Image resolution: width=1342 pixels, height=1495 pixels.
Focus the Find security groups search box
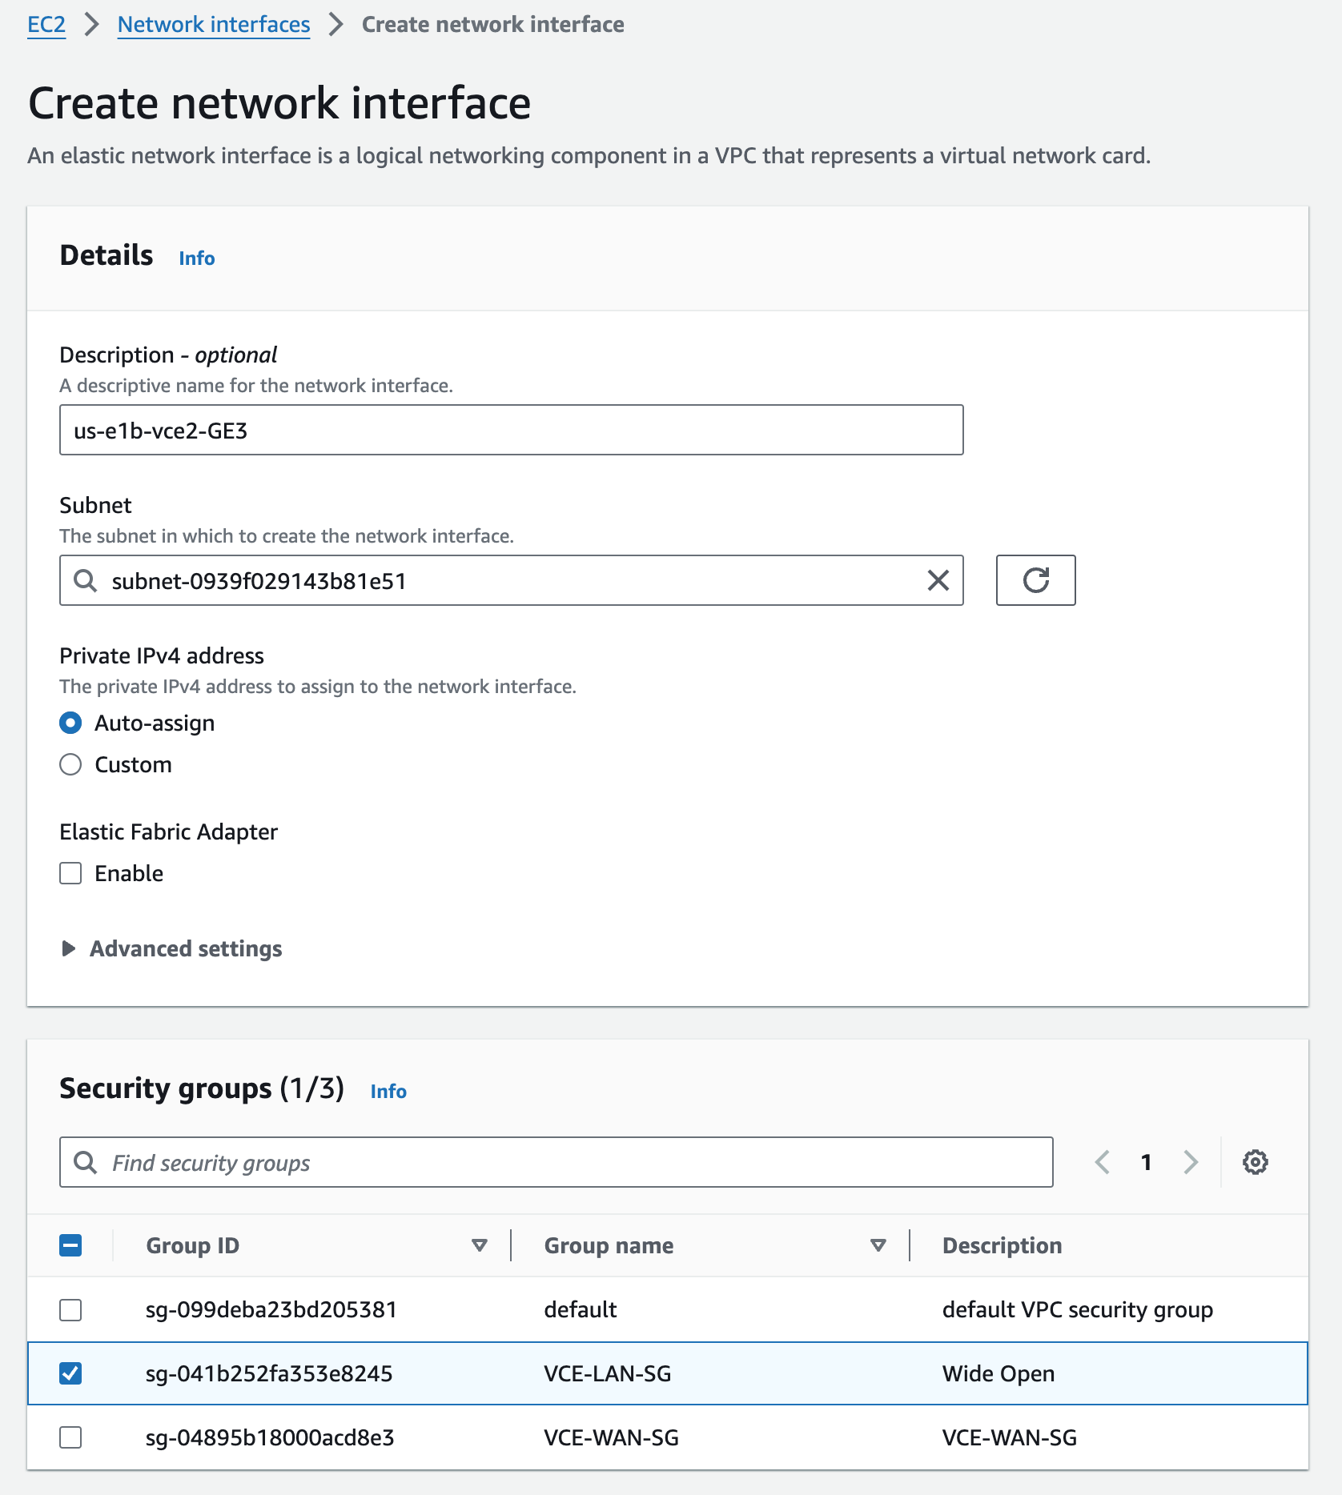[556, 1162]
